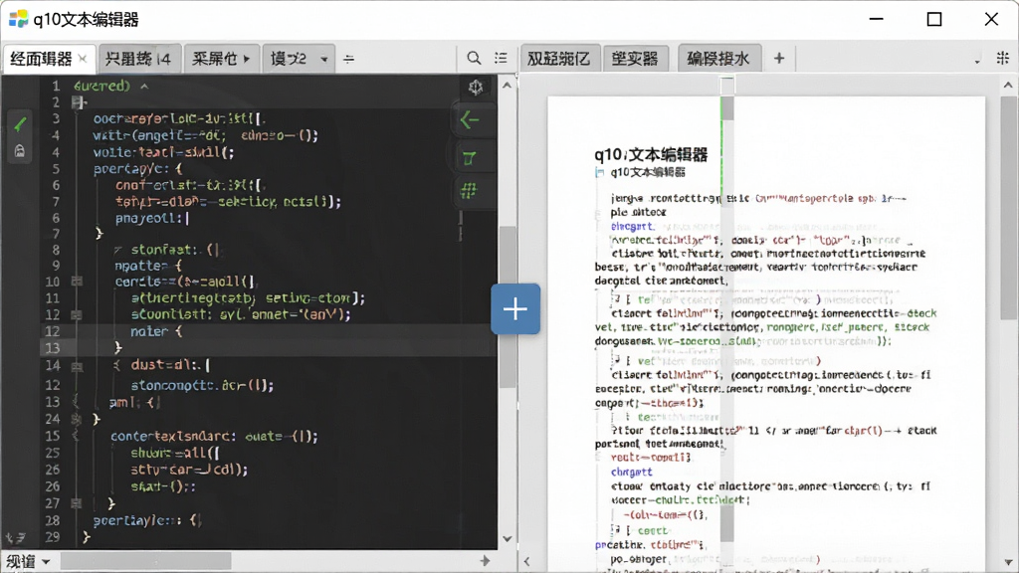The height and width of the screenshot is (573, 1019).
Task: Click the q10 app icon in title bar
Action: coord(18,20)
